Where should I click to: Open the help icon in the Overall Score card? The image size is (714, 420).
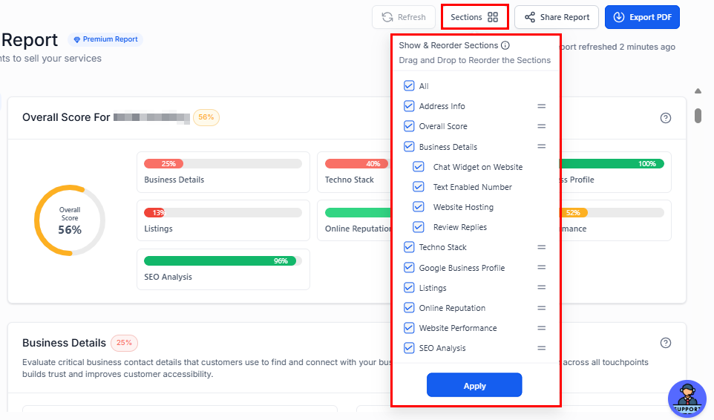pos(665,118)
